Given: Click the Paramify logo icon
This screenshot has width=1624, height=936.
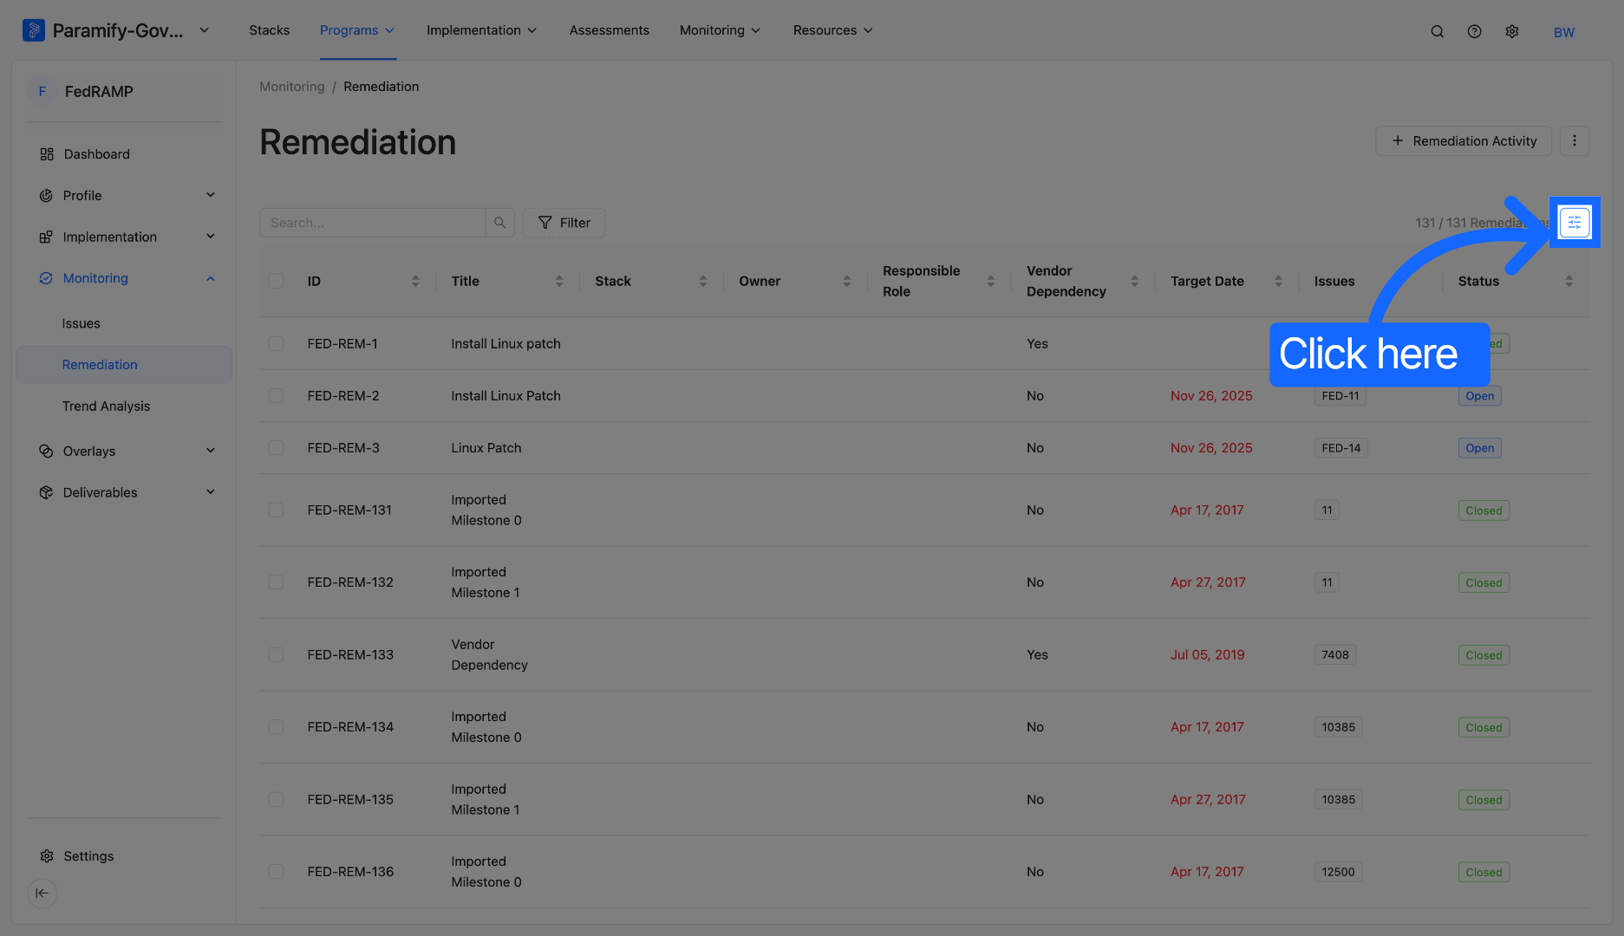Looking at the screenshot, I should click(x=33, y=30).
